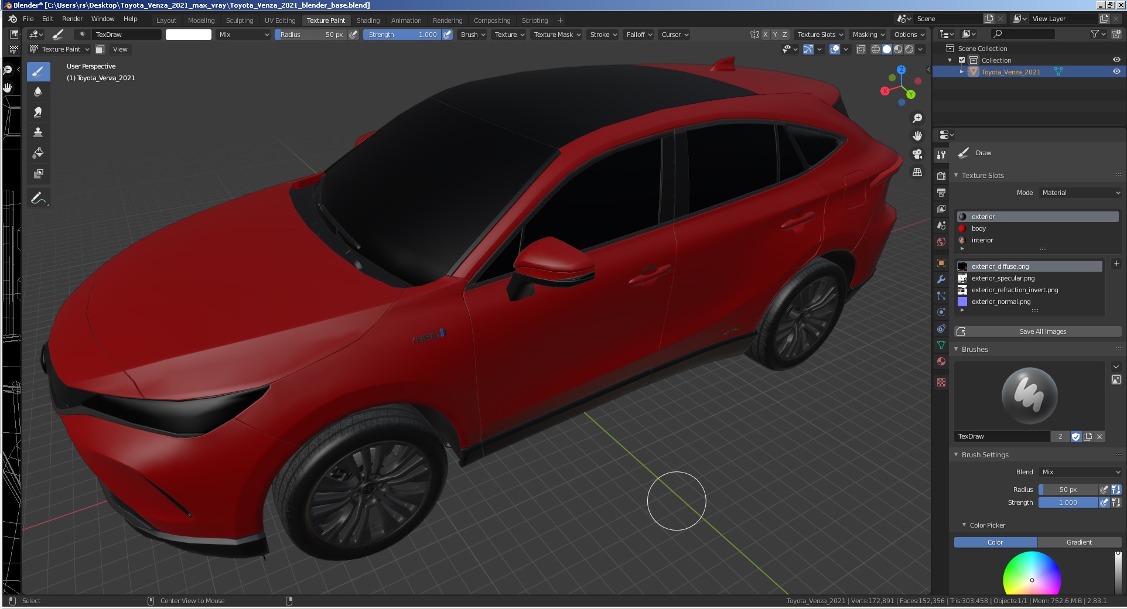1127x609 pixels.
Task: Open the Active Tool properties tab
Action: click(941, 155)
